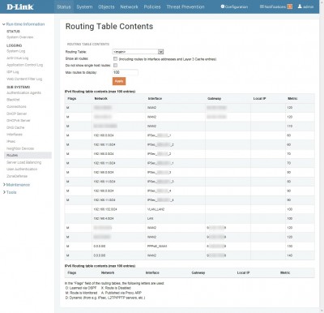Image resolution: width=324 pixels, height=313 pixels.
Task: Open the Anti-Virus Log page
Action: pyautogui.click(x=17, y=58)
